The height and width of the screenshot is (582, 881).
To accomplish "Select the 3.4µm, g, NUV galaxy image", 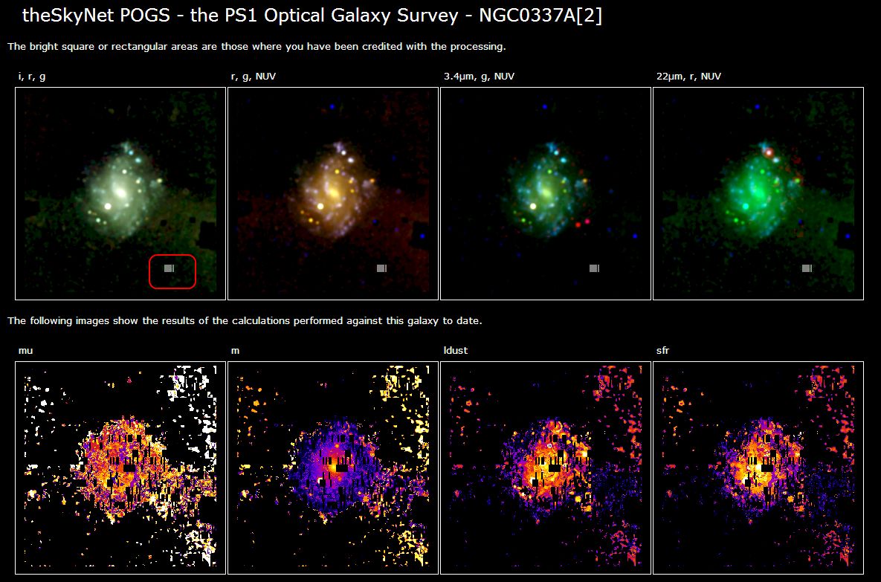I will tap(545, 193).
